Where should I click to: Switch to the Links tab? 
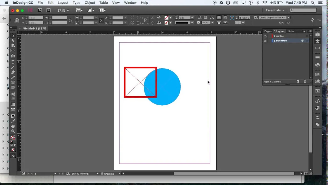(x=291, y=31)
